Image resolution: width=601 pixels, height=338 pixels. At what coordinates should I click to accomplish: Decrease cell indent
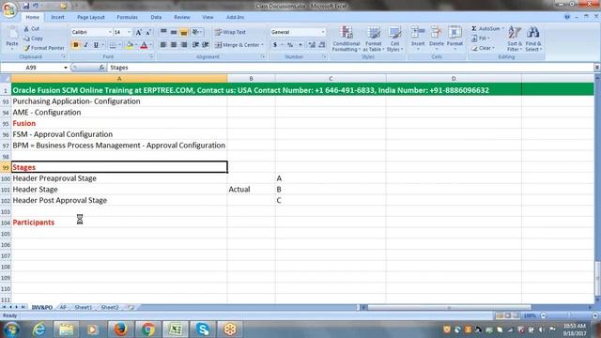[x=195, y=45]
